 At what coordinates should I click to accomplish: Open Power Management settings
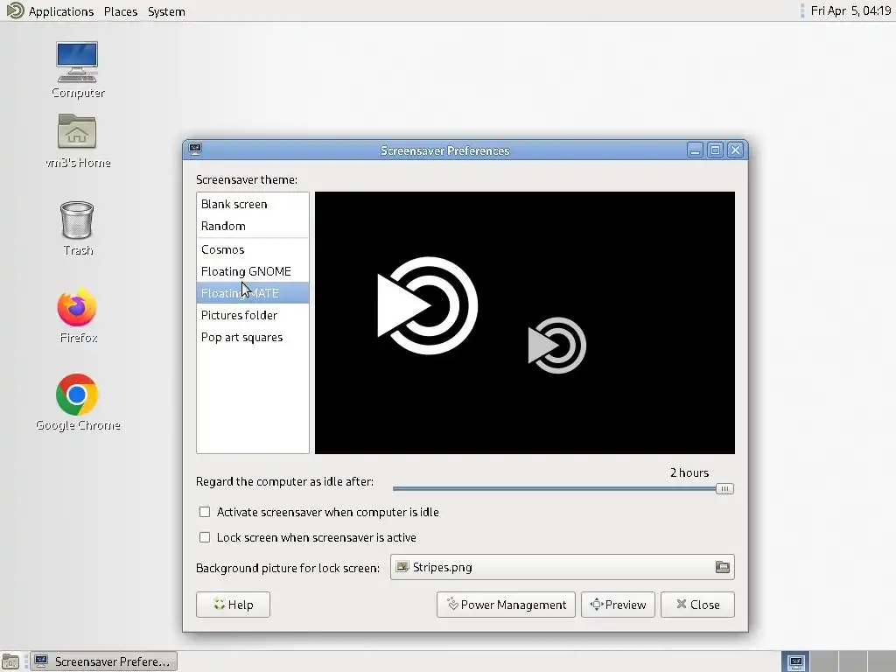tap(506, 605)
